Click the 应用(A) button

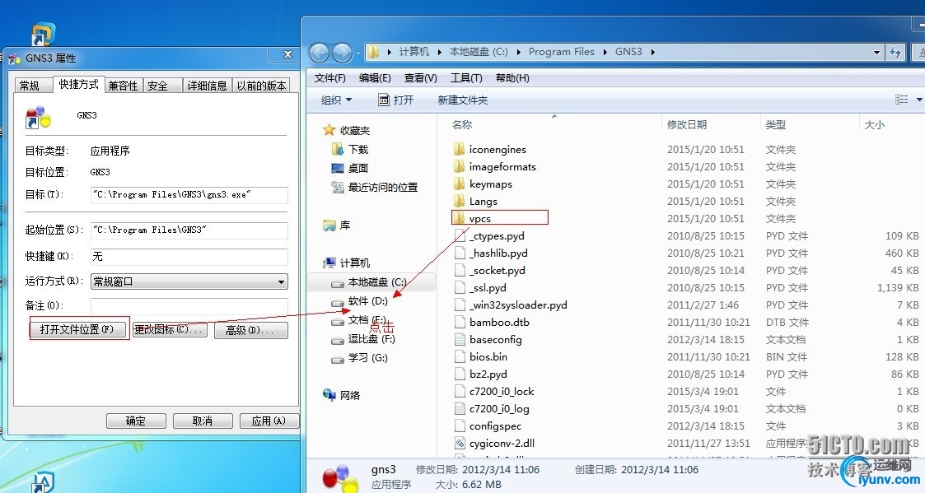269,421
